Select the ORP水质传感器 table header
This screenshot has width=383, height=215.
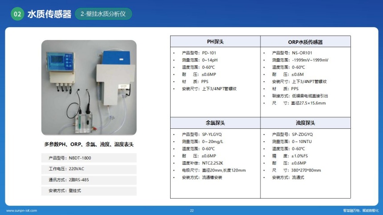coord(306,42)
